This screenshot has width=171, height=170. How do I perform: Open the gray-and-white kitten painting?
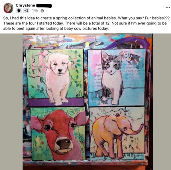click(117, 77)
